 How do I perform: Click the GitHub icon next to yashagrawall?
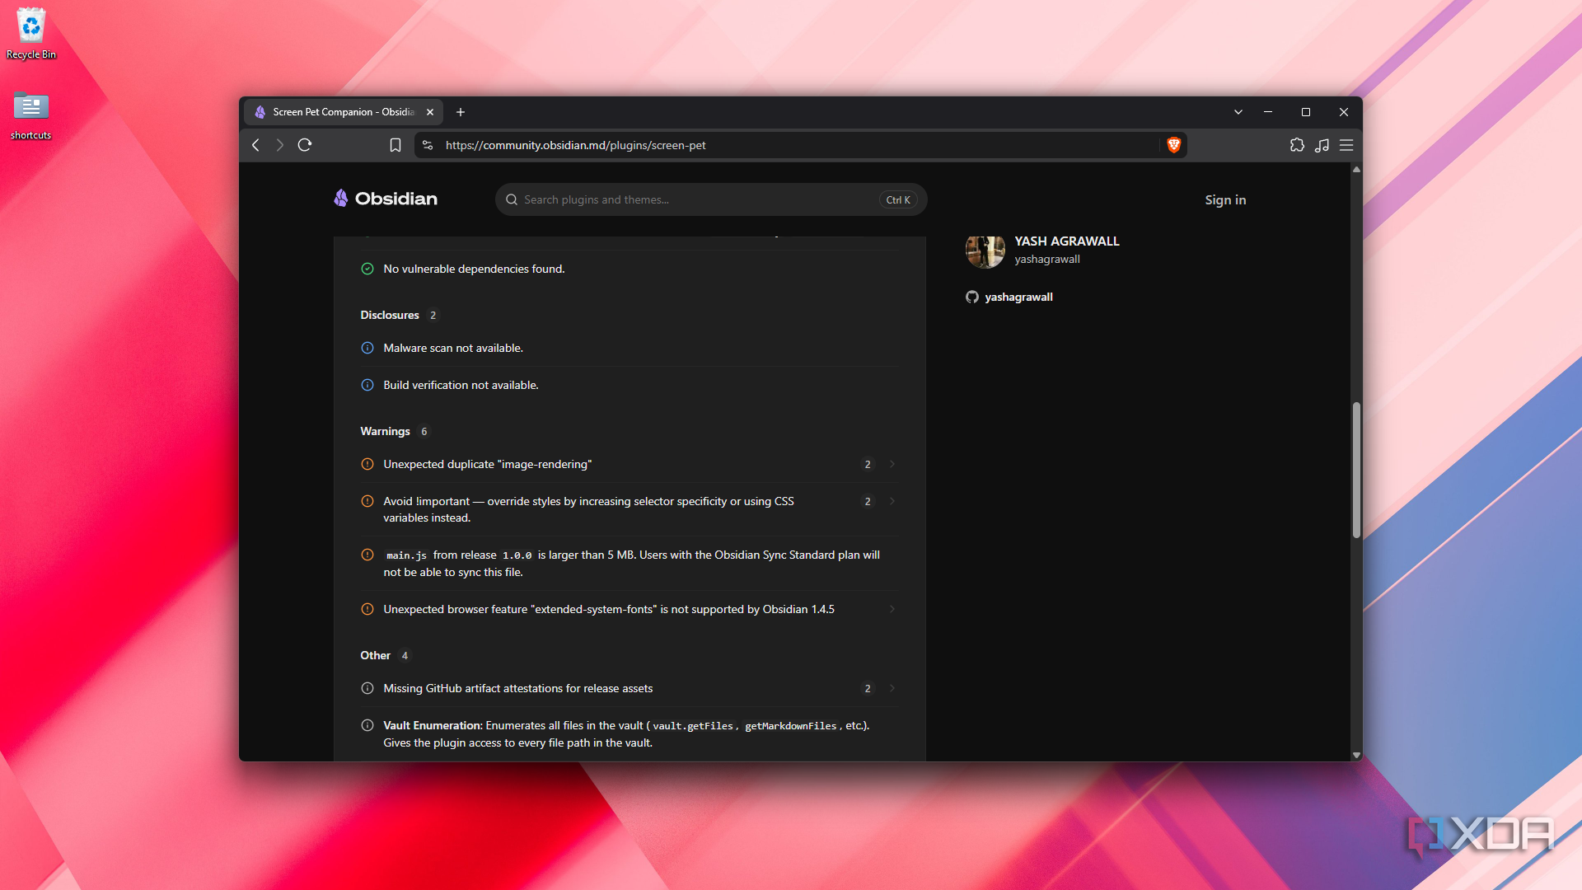pyautogui.click(x=972, y=297)
